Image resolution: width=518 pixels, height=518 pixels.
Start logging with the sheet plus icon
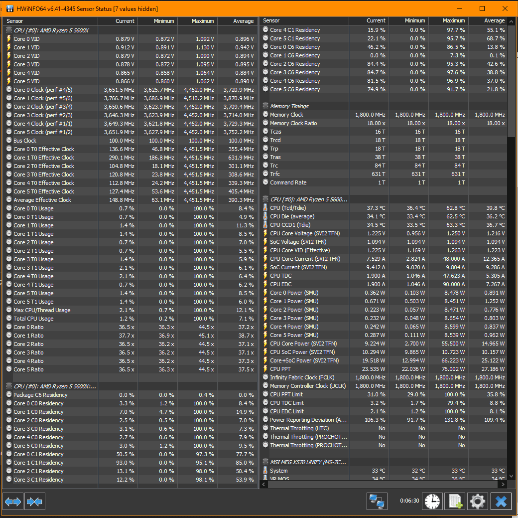pos(455,502)
